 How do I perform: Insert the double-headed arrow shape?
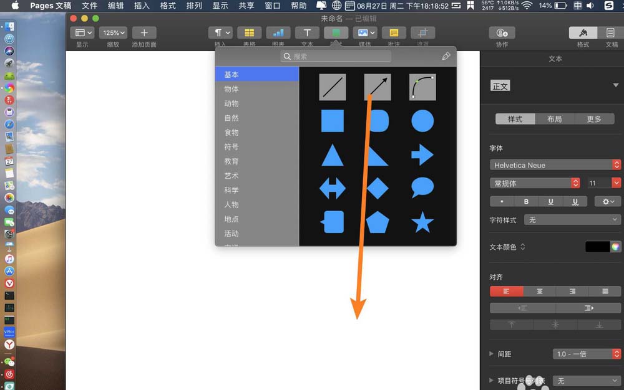coord(333,188)
